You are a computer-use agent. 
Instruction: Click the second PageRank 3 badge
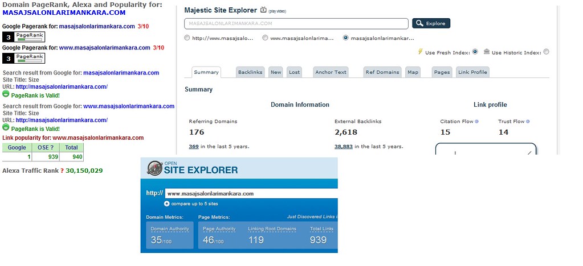click(x=23, y=58)
